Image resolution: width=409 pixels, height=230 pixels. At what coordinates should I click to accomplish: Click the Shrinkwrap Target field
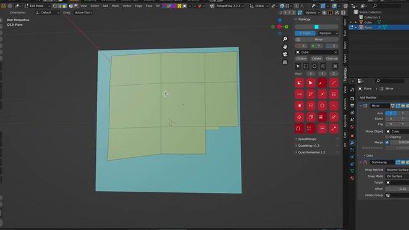[x=397, y=183]
